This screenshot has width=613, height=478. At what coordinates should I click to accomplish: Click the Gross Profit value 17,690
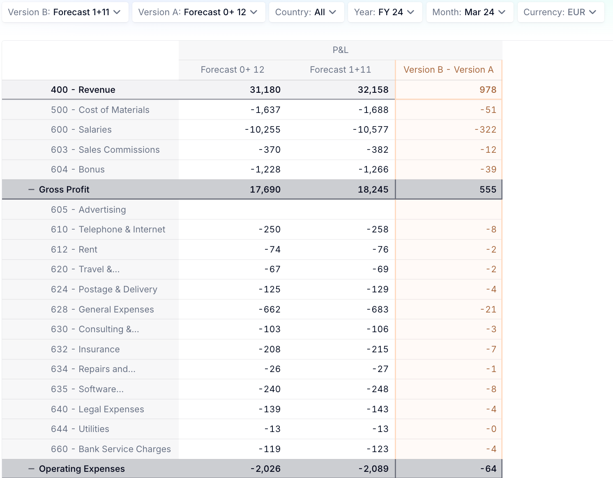(x=265, y=190)
